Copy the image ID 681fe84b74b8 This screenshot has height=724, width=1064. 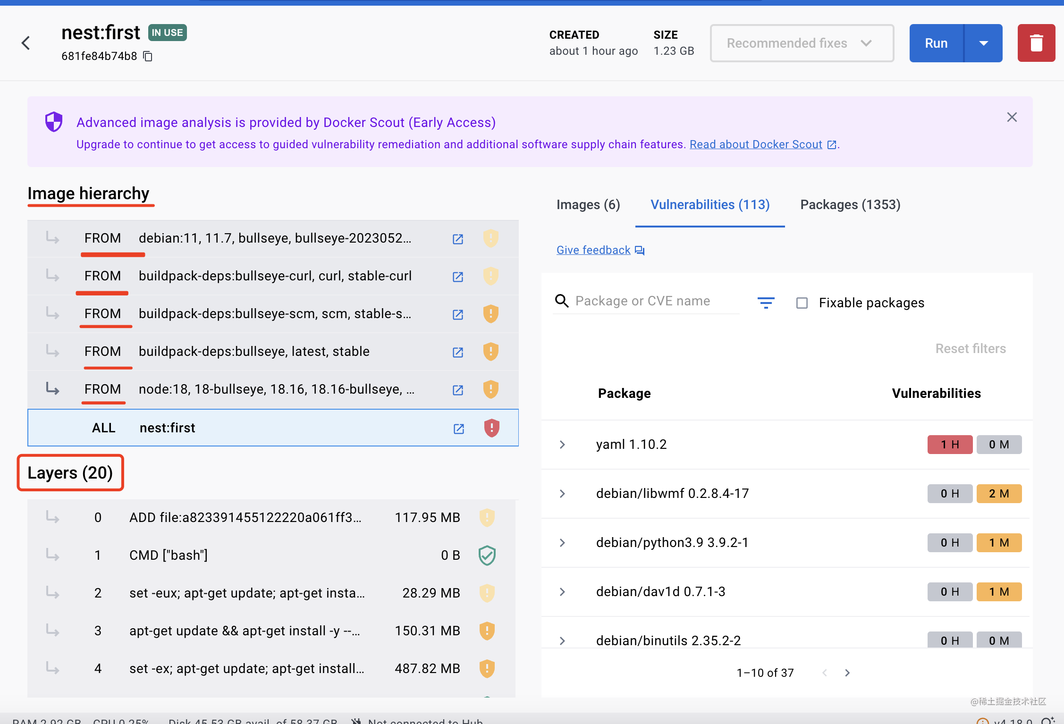(148, 56)
